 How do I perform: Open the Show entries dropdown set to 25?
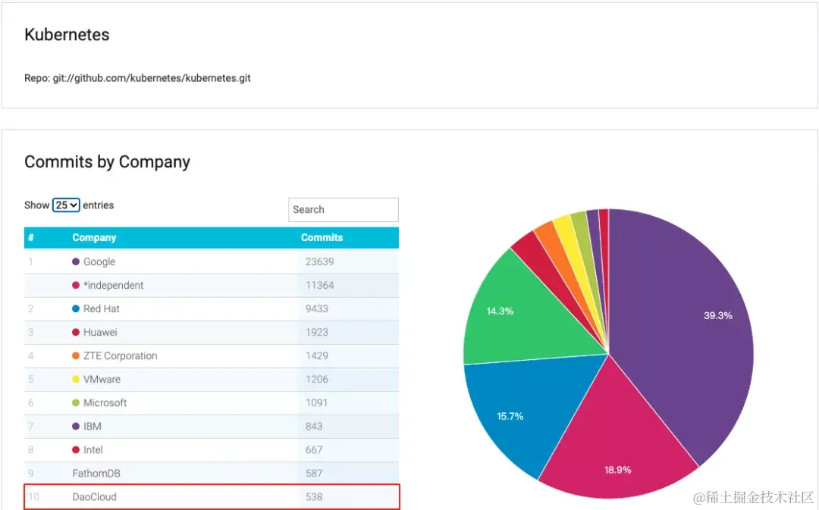[66, 205]
